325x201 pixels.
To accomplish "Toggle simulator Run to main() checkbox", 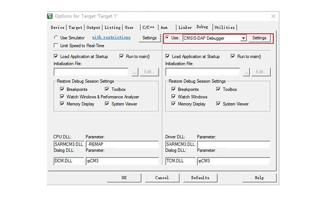I will click(122, 56).
